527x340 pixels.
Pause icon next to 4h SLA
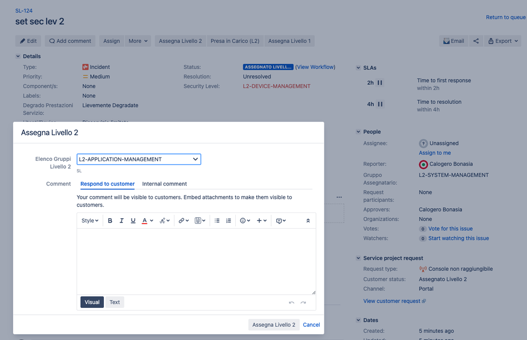tap(380, 104)
